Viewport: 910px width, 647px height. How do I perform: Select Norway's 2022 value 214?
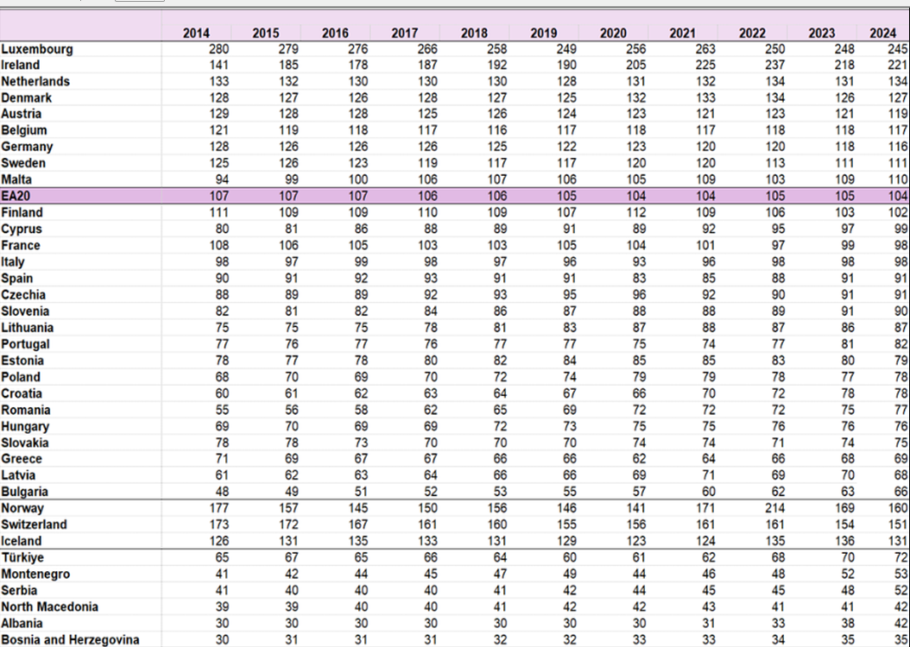tap(774, 508)
